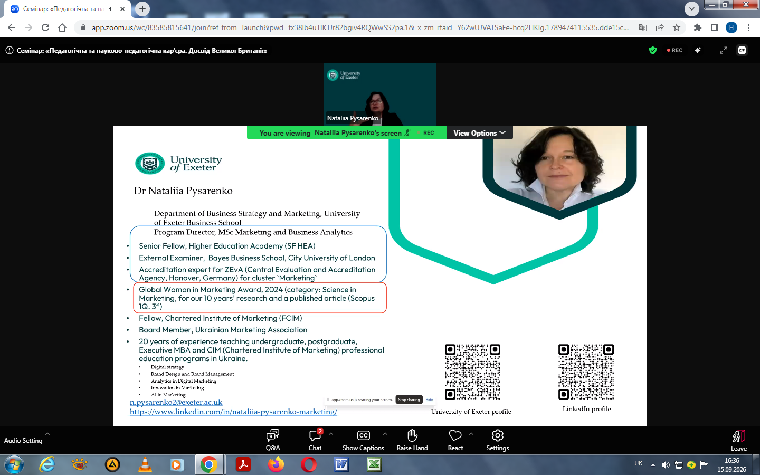Open the React emoji picker
This screenshot has width=760, height=475.
pos(455,440)
